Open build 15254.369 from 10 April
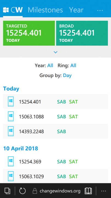The height and width of the screenshot is (198, 111). [55, 161]
